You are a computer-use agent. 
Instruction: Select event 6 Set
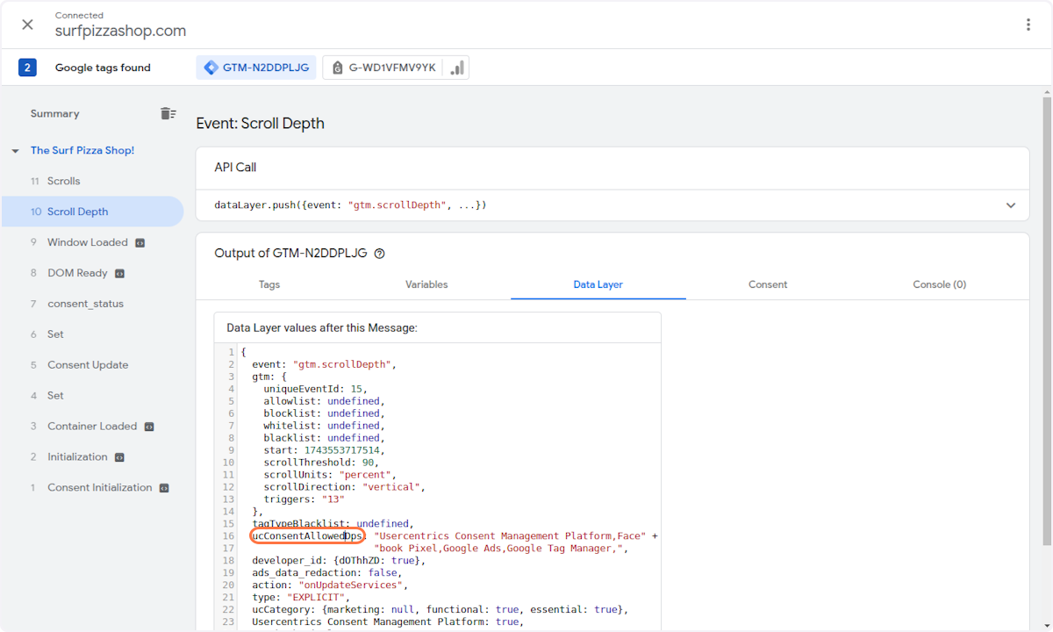92,334
